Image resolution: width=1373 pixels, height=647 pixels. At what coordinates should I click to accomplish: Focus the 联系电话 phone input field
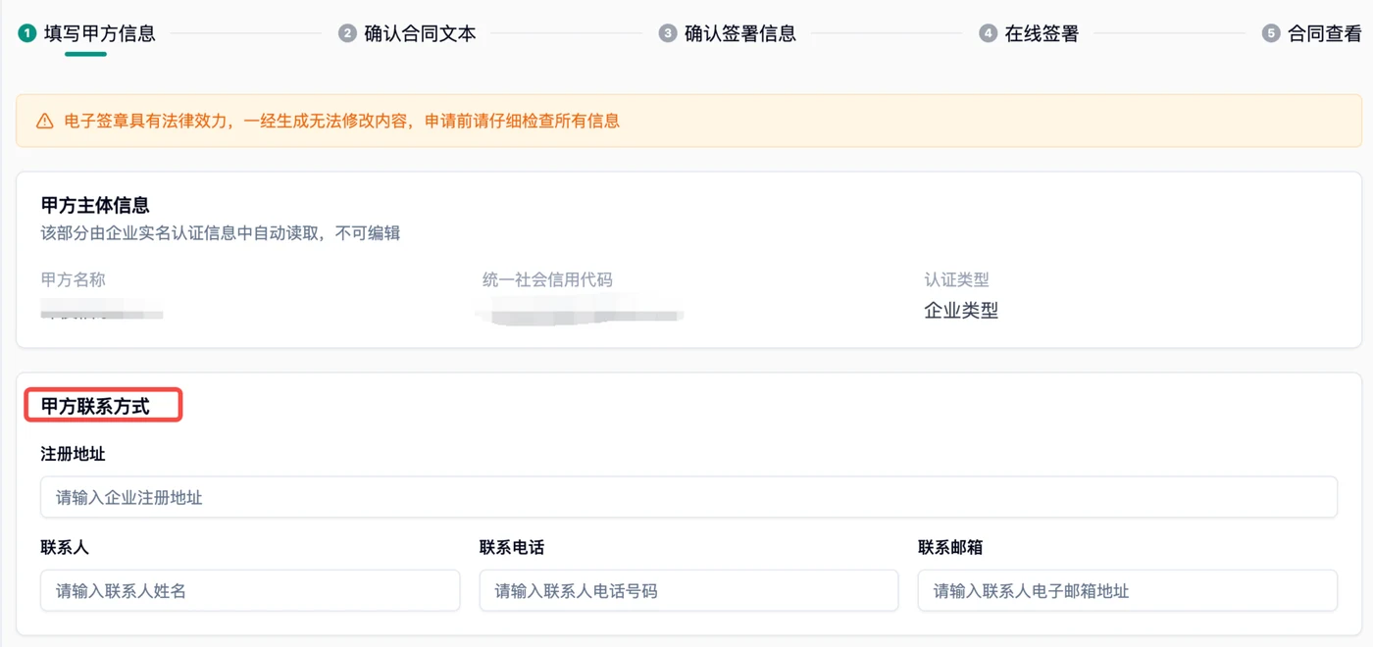coord(688,590)
